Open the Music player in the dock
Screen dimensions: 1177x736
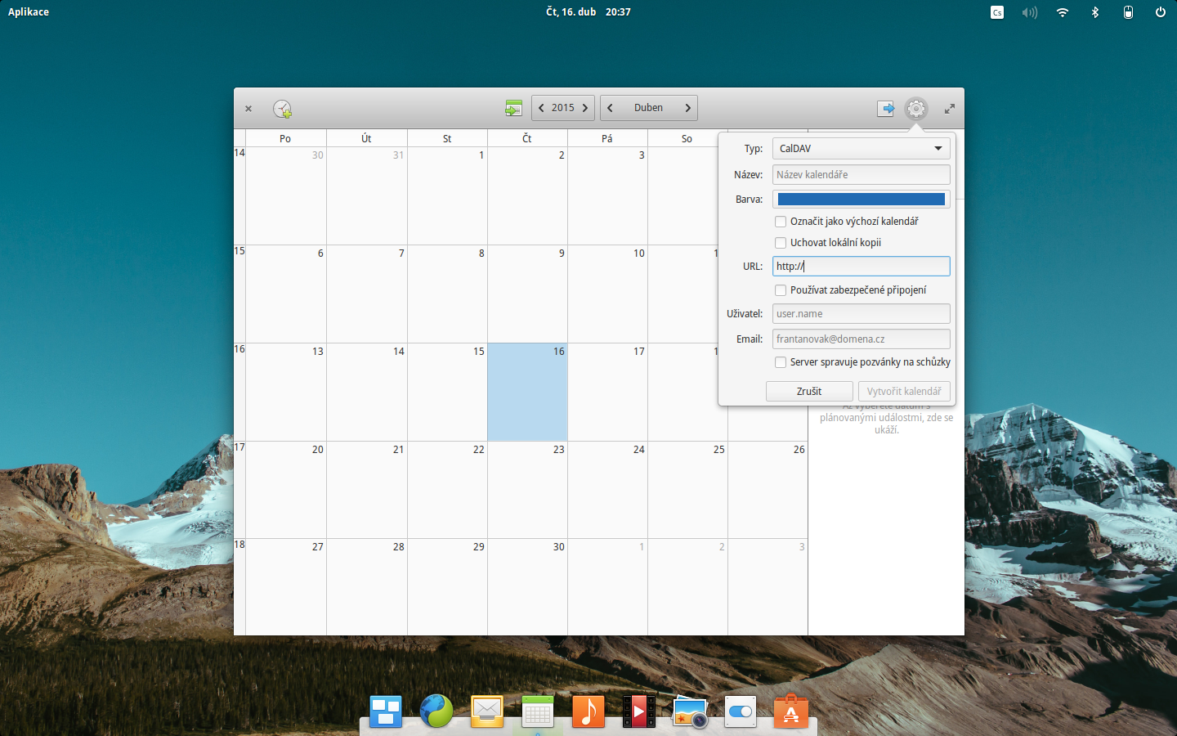click(588, 711)
